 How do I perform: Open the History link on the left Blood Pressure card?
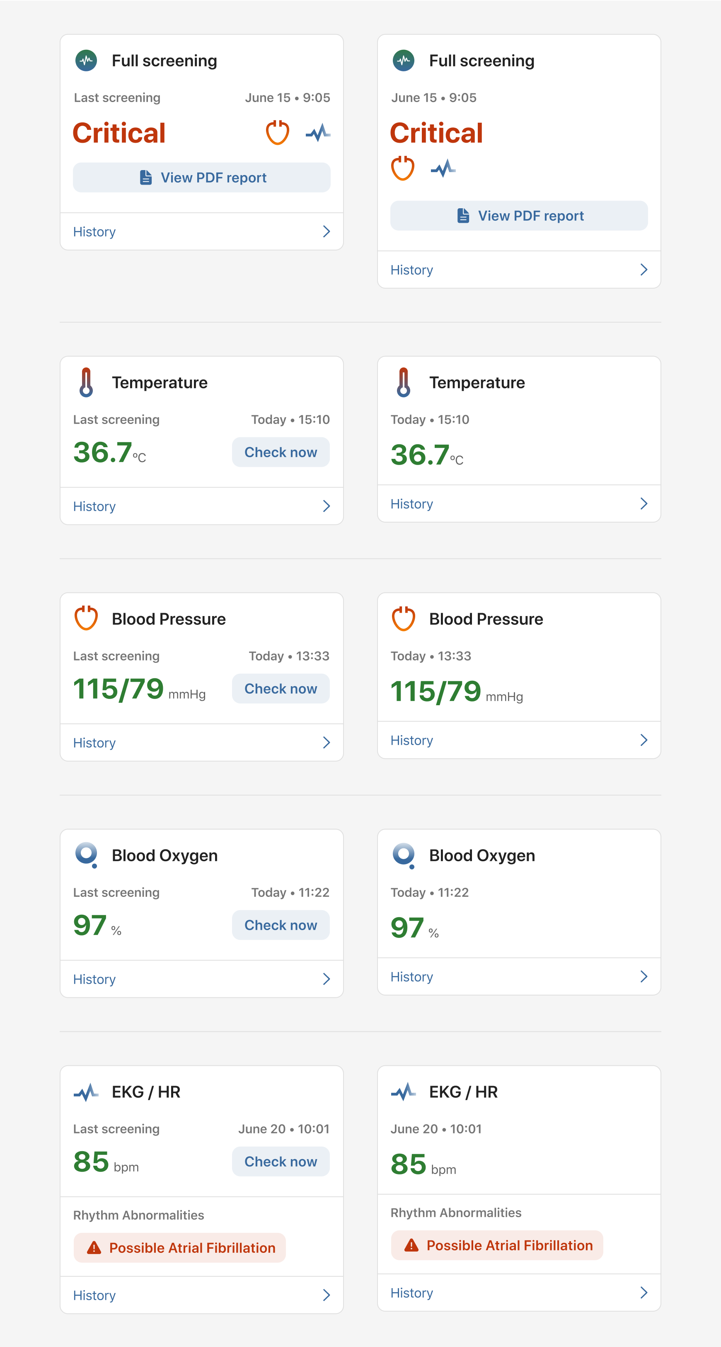coord(94,743)
